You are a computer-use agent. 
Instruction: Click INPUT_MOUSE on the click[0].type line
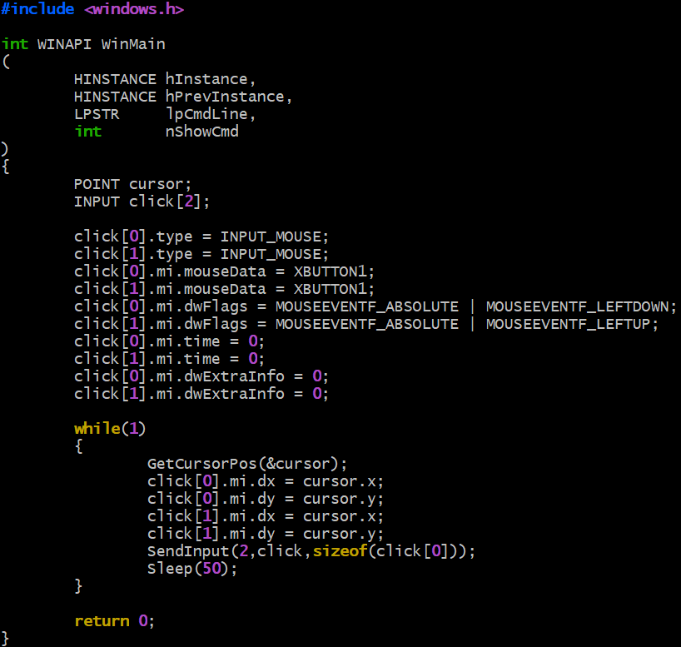coord(270,236)
